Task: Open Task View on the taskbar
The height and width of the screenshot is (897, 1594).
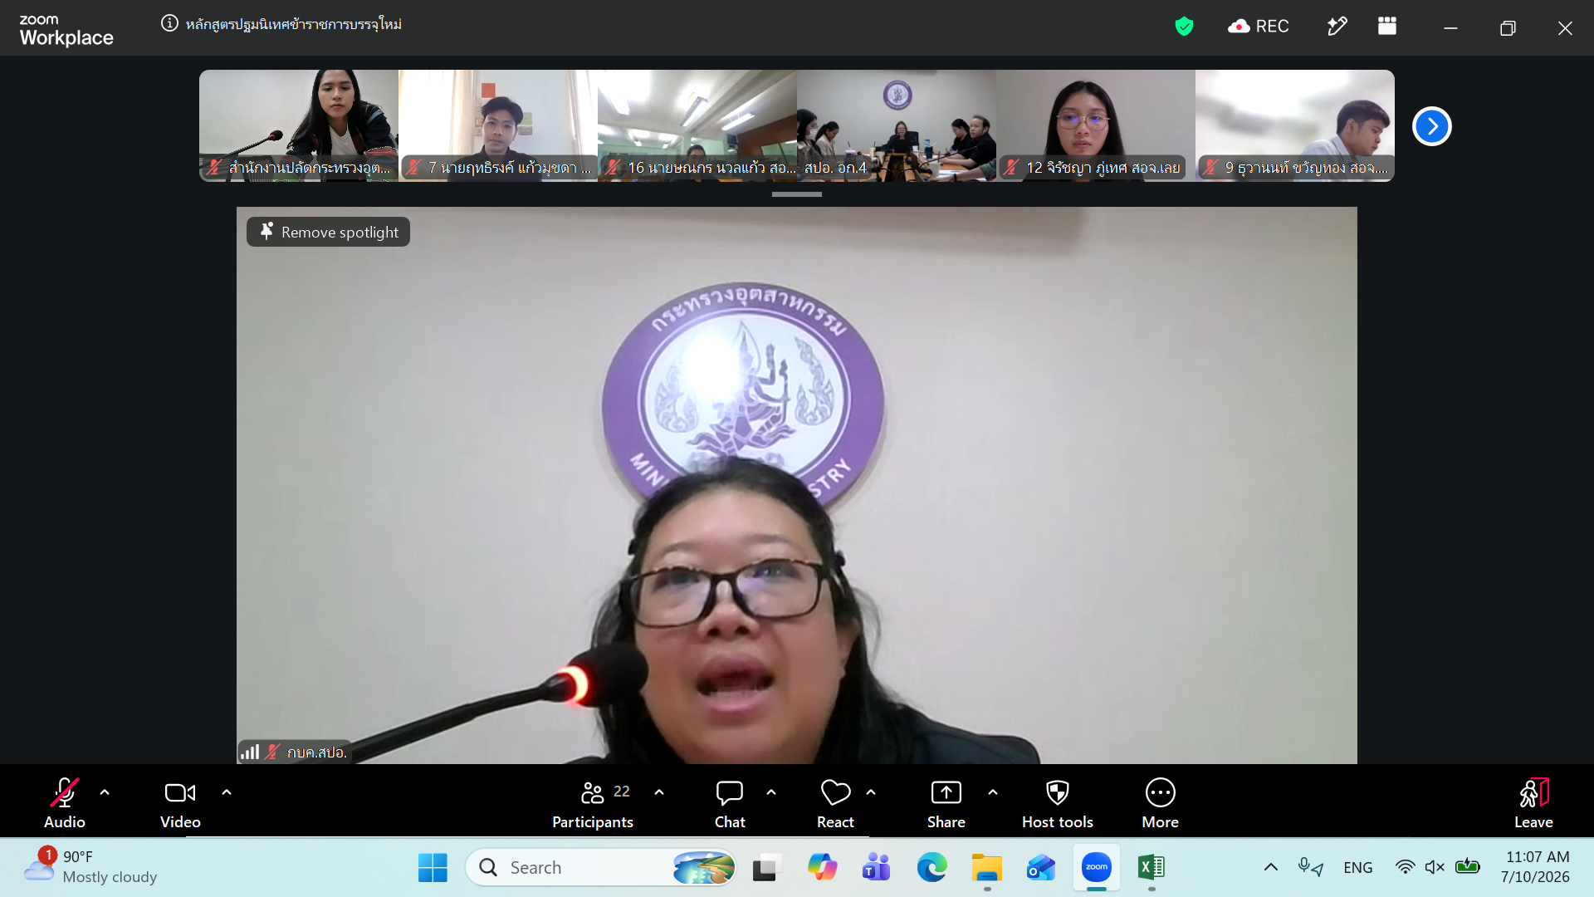Action: click(x=768, y=868)
